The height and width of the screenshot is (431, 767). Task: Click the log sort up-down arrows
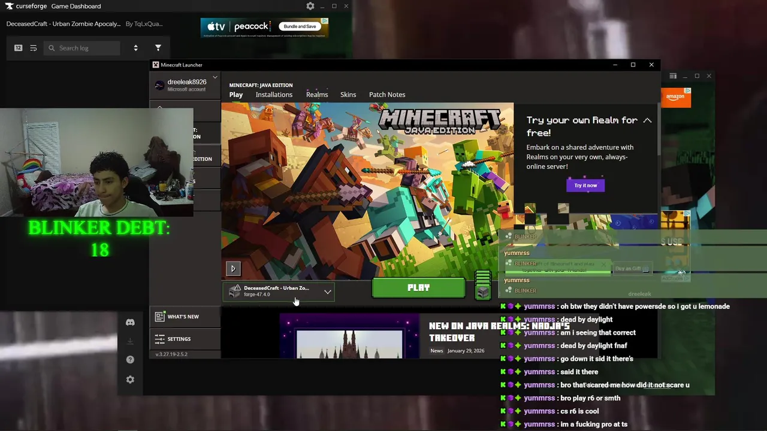pyautogui.click(x=135, y=48)
